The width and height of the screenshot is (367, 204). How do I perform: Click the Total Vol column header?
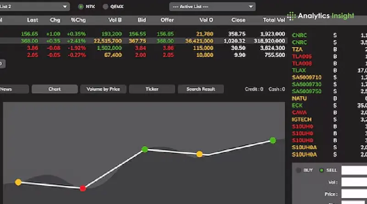[x=275, y=20]
